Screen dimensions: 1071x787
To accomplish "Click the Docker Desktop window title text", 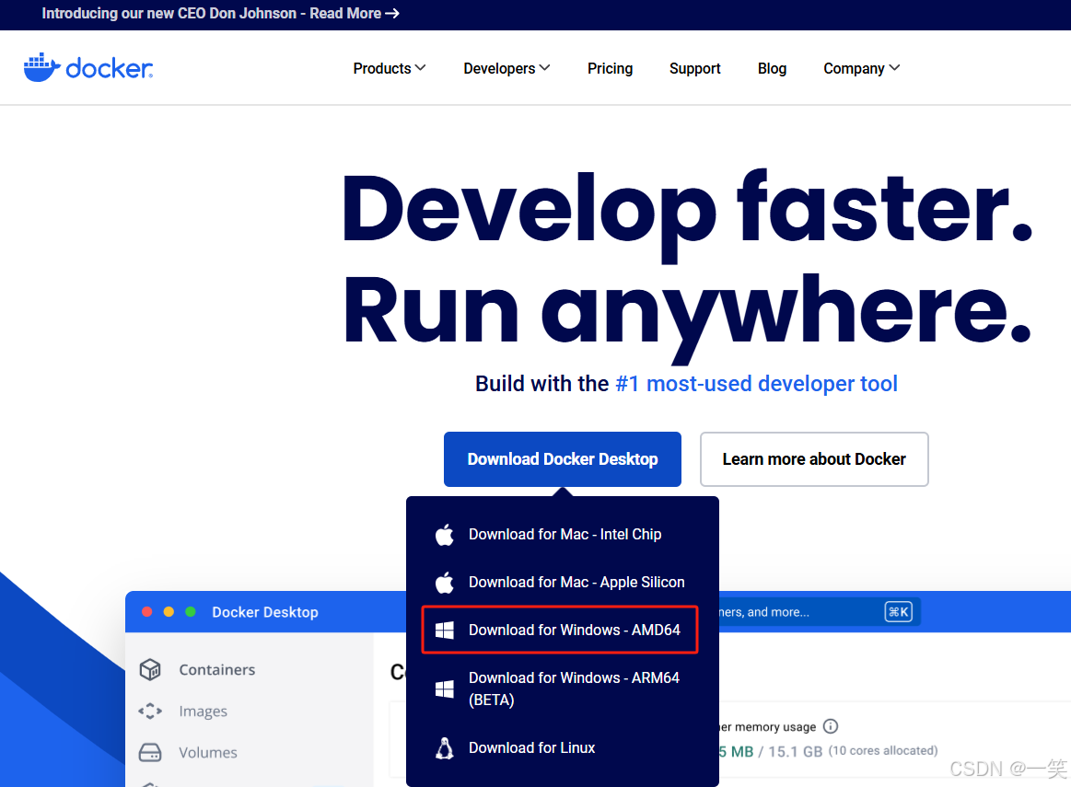I will click(265, 612).
